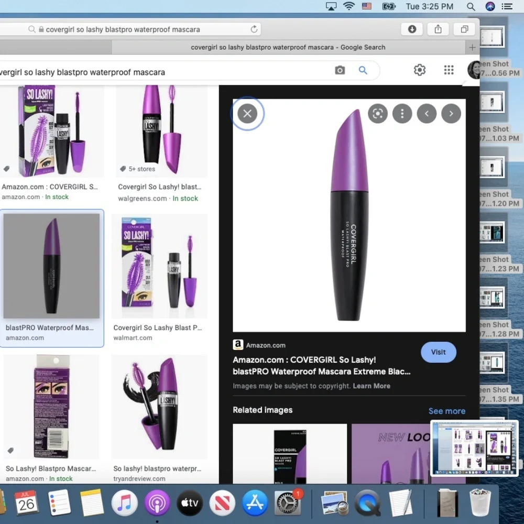Open Music from the Dock
524x524 pixels.
click(124, 503)
